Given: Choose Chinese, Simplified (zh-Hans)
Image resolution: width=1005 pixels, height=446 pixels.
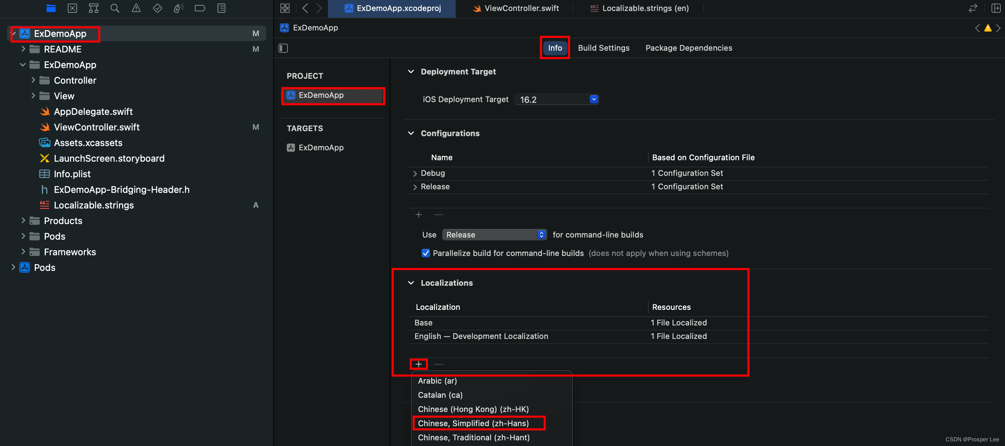Looking at the screenshot, I should click(x=491, y=423).
